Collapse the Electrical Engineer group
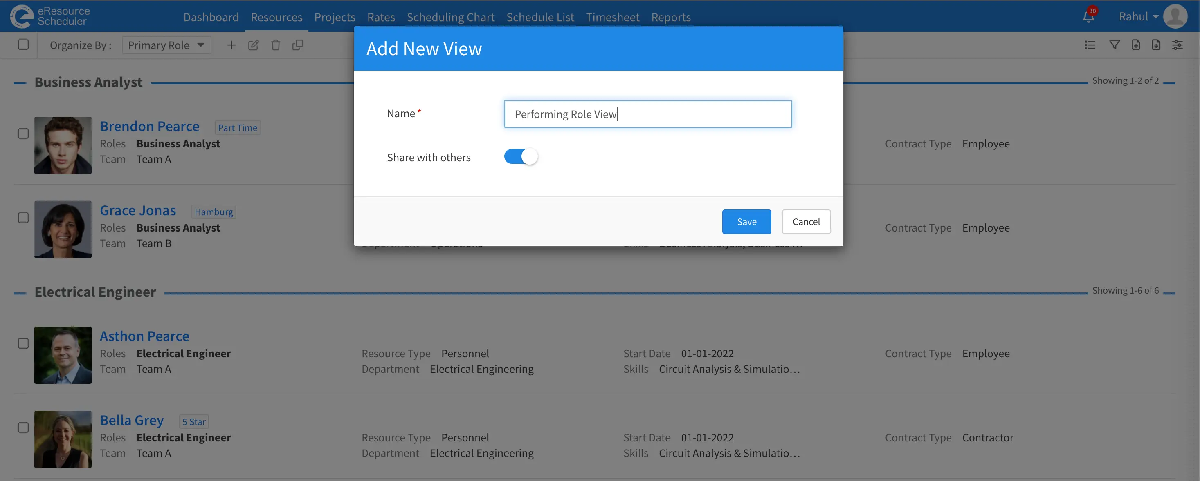This screenshot has height=481, width=1200. point(20,292)
